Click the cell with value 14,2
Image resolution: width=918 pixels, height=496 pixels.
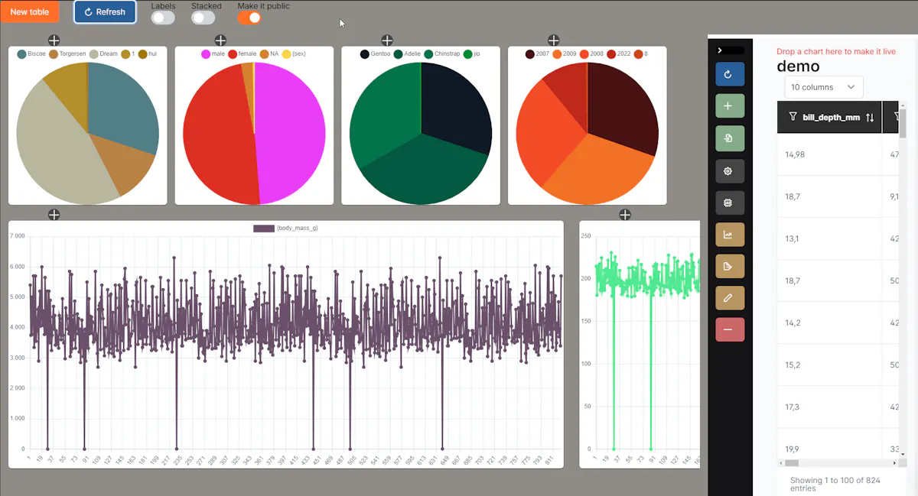tap(830, 323)
